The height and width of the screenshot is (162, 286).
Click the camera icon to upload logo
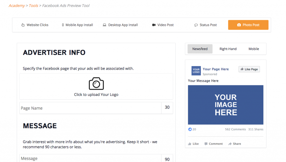point(96,84)
